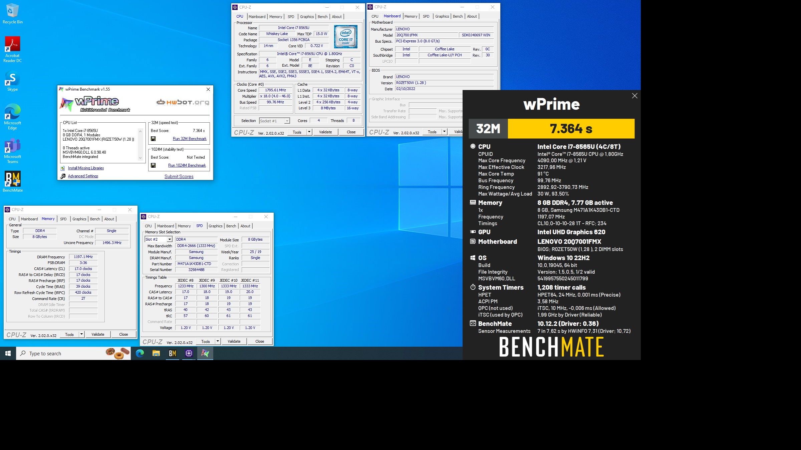Click the floppy save icon beside 1024M benchmark
801x450 pixels.
[153, 165]
